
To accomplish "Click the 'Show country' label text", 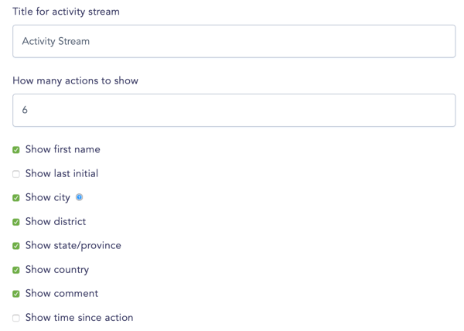I will click(57, 270).
